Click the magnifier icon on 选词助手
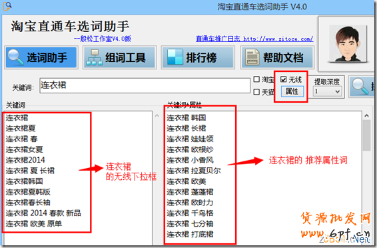This screenshot has width=377, height=248. pos(15,57)
